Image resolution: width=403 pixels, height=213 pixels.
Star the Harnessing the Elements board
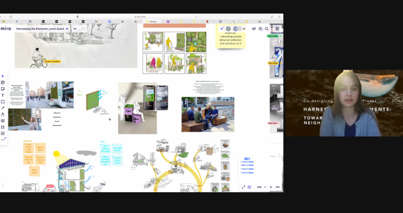(67, 29)
